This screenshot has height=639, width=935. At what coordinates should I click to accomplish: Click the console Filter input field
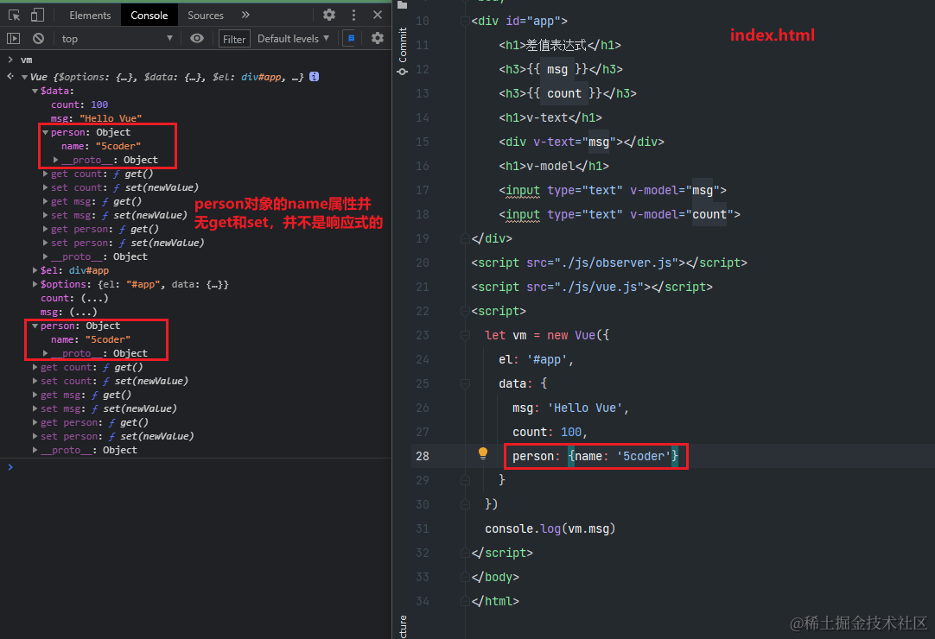click(233, 39)
